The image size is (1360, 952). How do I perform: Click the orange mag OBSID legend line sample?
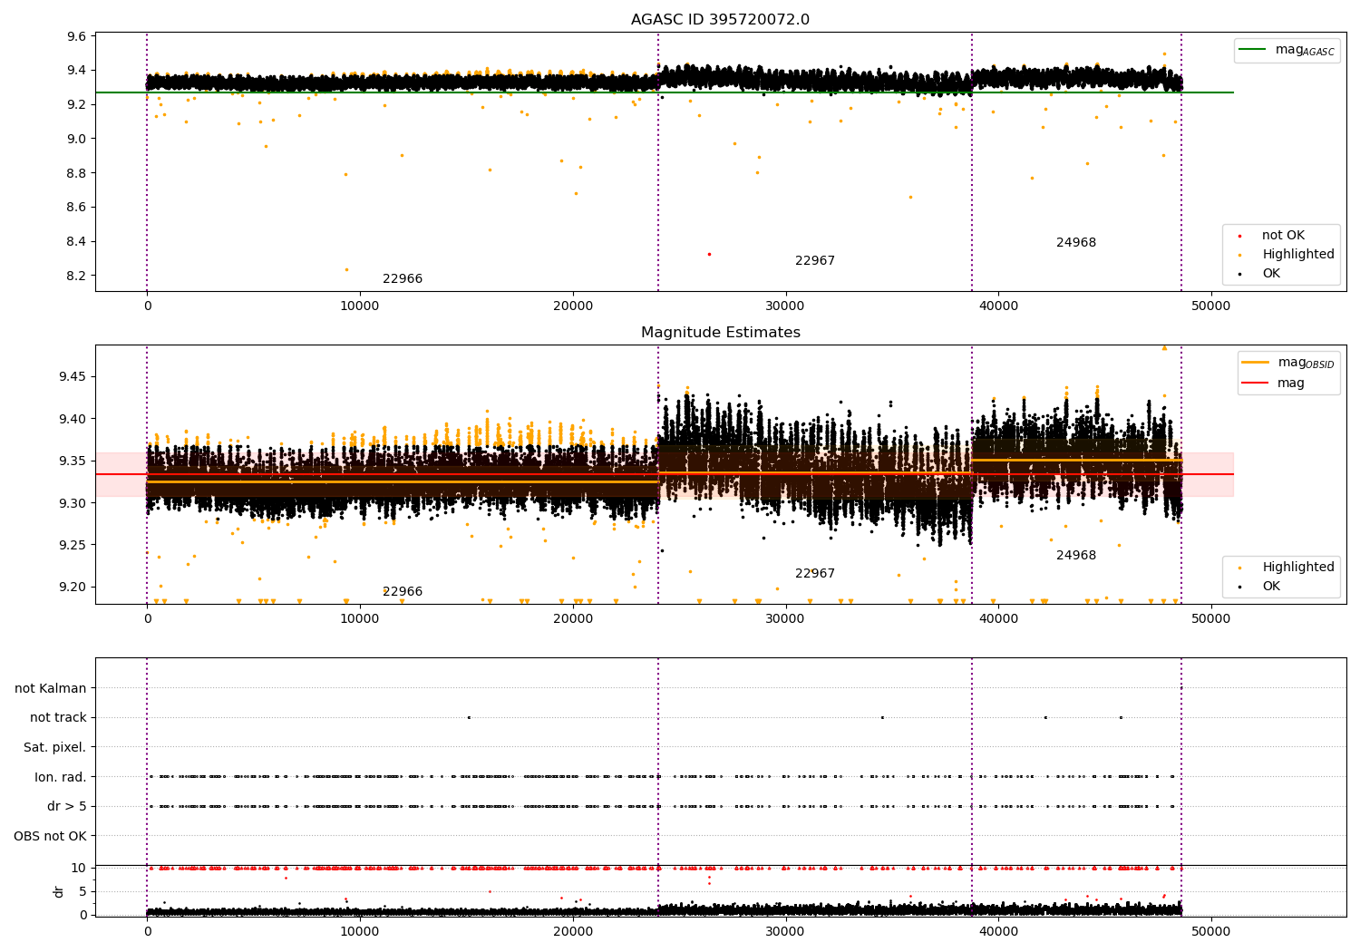click(x=1255, y=363)
